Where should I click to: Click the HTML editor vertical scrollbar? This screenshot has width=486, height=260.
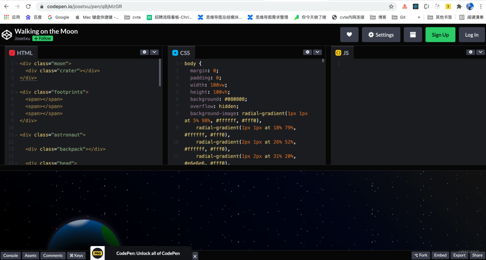pyautogui.click(x=160, y=73)
